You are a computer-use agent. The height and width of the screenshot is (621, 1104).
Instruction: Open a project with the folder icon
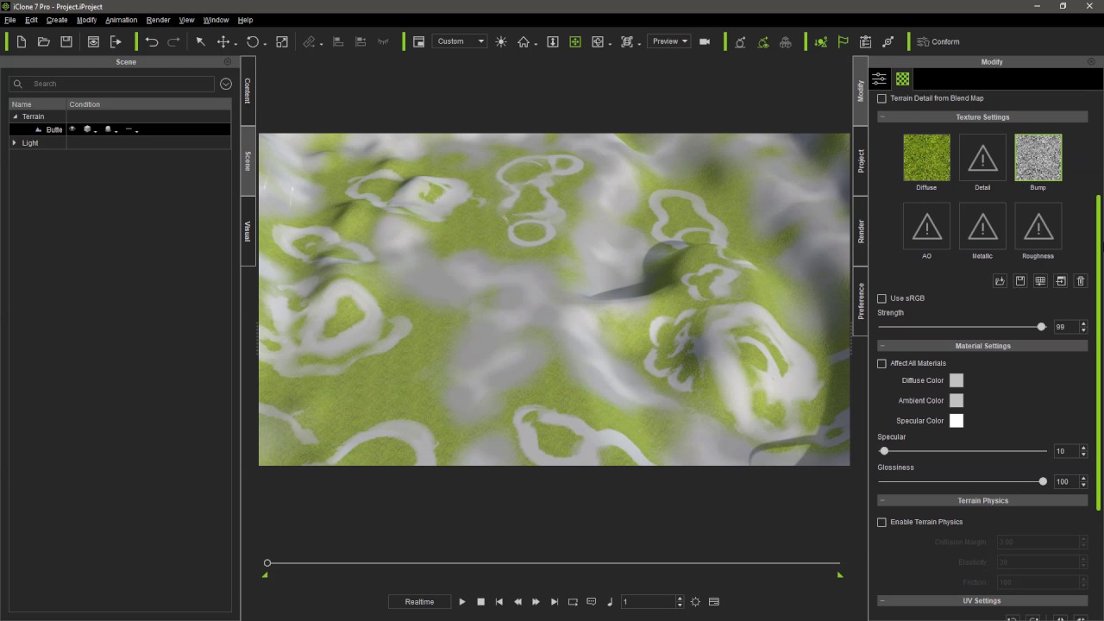[x=44, y=41]
